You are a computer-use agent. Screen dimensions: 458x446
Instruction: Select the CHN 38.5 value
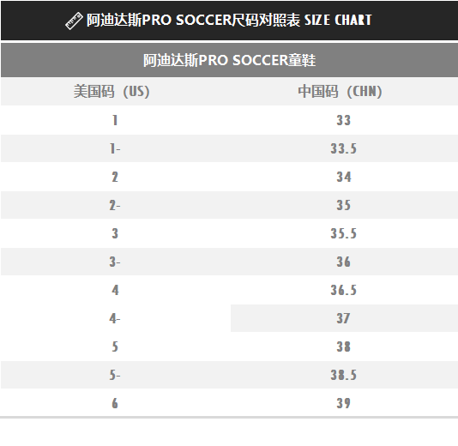(343, 375)
